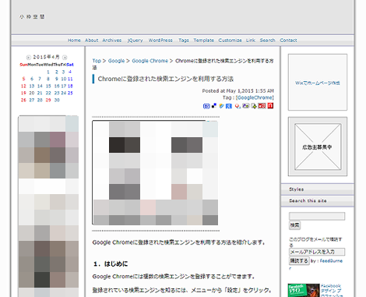The width and height of the screenshot is (366, 297).
Task: Click the article title heading
Action: pos(166,79)
